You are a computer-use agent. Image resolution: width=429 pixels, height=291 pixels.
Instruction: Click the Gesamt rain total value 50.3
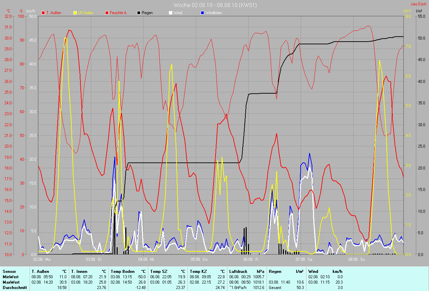point(299,288)
